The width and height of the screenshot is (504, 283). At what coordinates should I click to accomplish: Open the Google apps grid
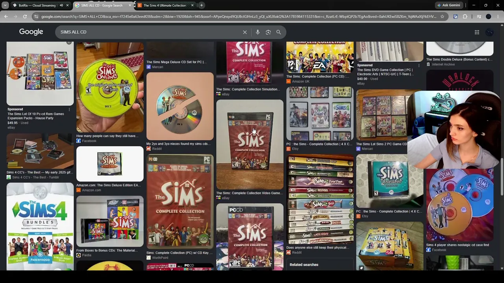[477, 32]
